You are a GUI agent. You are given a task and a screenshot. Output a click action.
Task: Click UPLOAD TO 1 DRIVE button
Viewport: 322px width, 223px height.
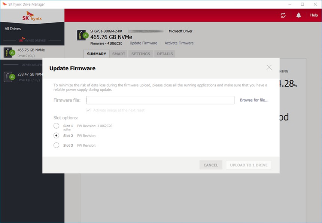point(249,165)
